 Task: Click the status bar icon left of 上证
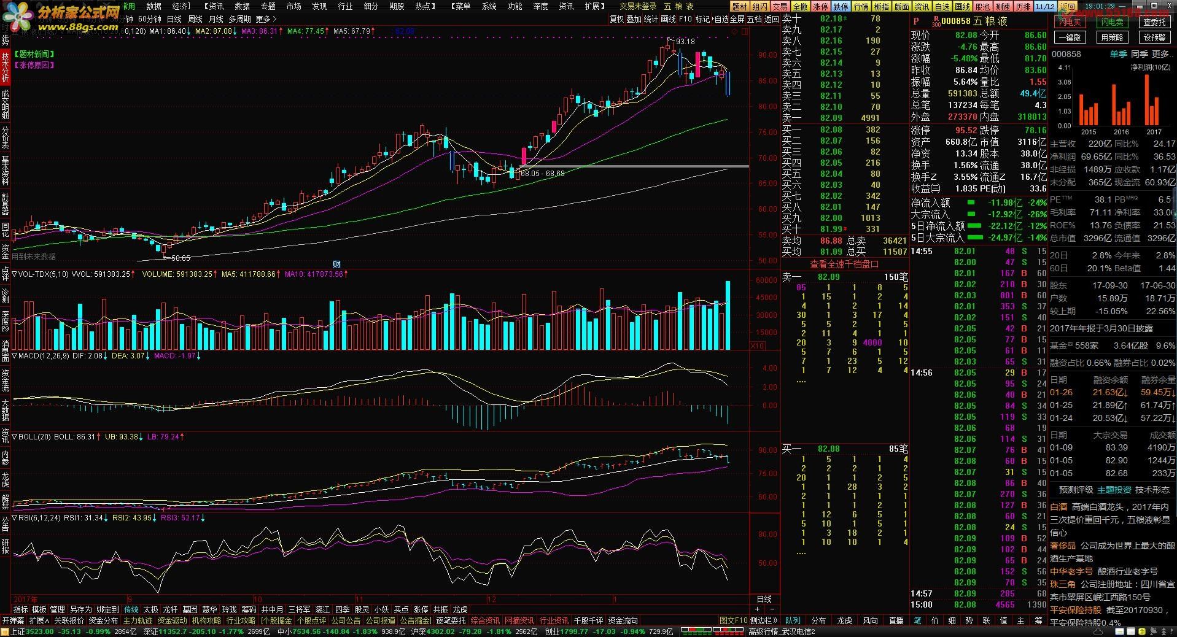(x=5, y=631)
